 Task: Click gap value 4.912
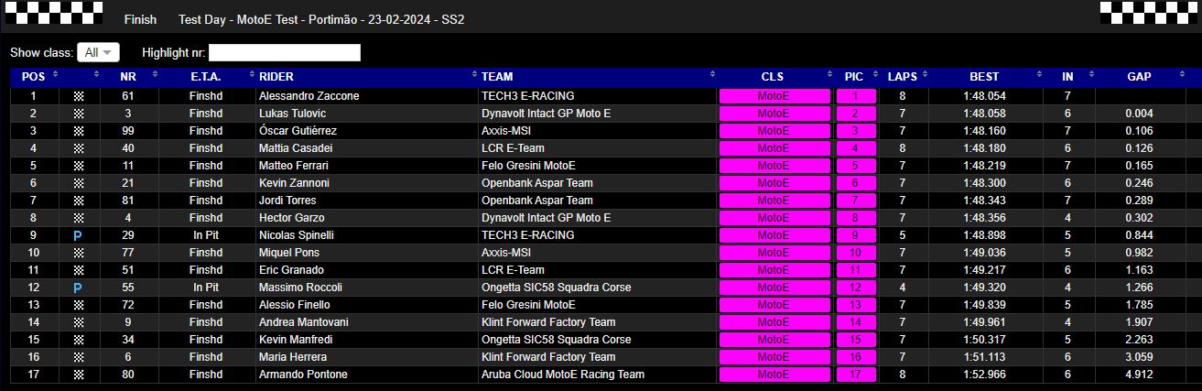tap(1140, 375)
